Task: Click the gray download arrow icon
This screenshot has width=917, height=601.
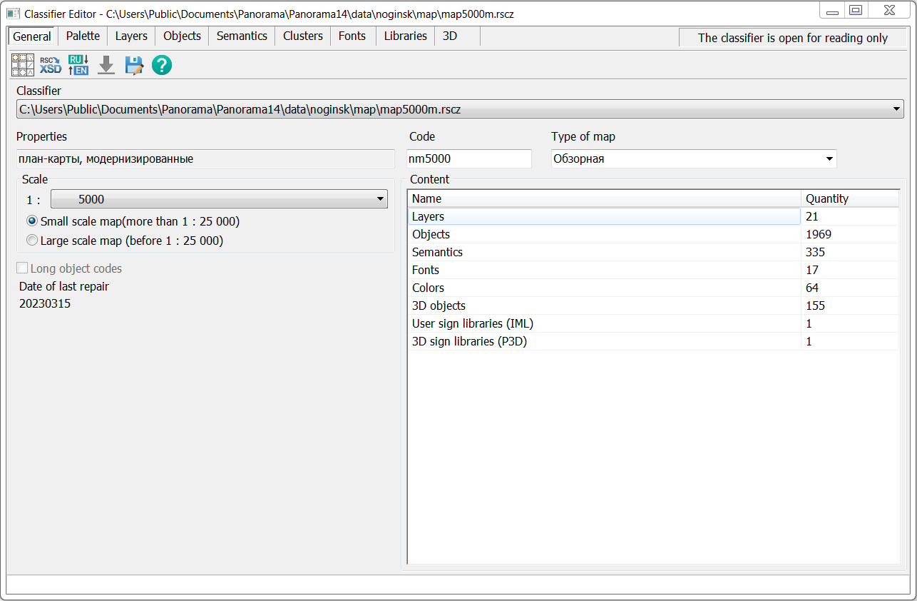Action: [x=106, y=66]
